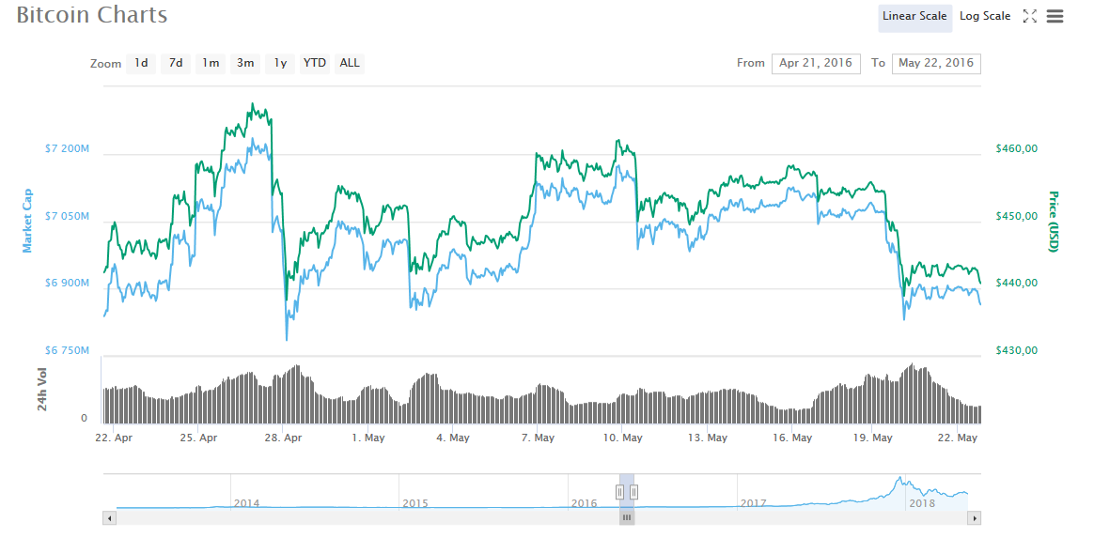
Task: Click the Market Cap axis title
Action: tap(27, 221)
